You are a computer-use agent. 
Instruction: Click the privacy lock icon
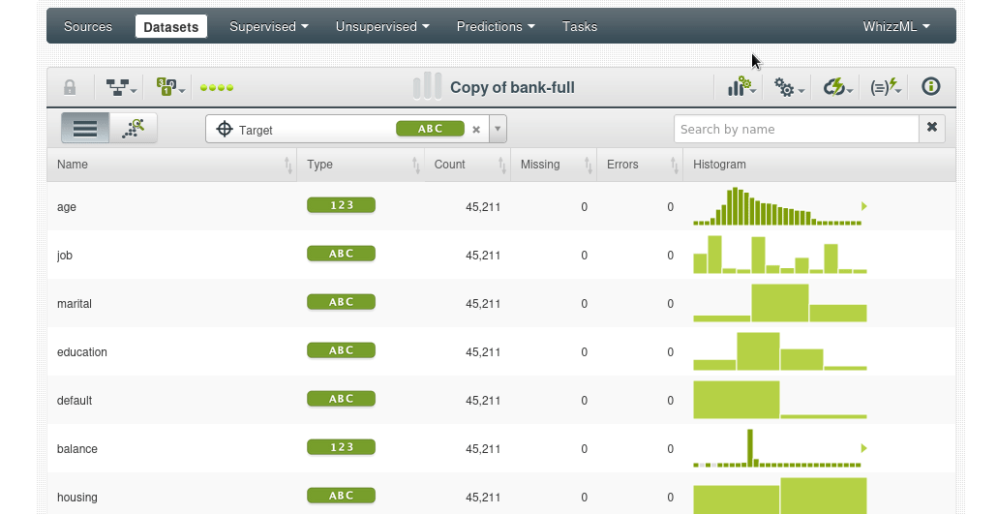70,87
